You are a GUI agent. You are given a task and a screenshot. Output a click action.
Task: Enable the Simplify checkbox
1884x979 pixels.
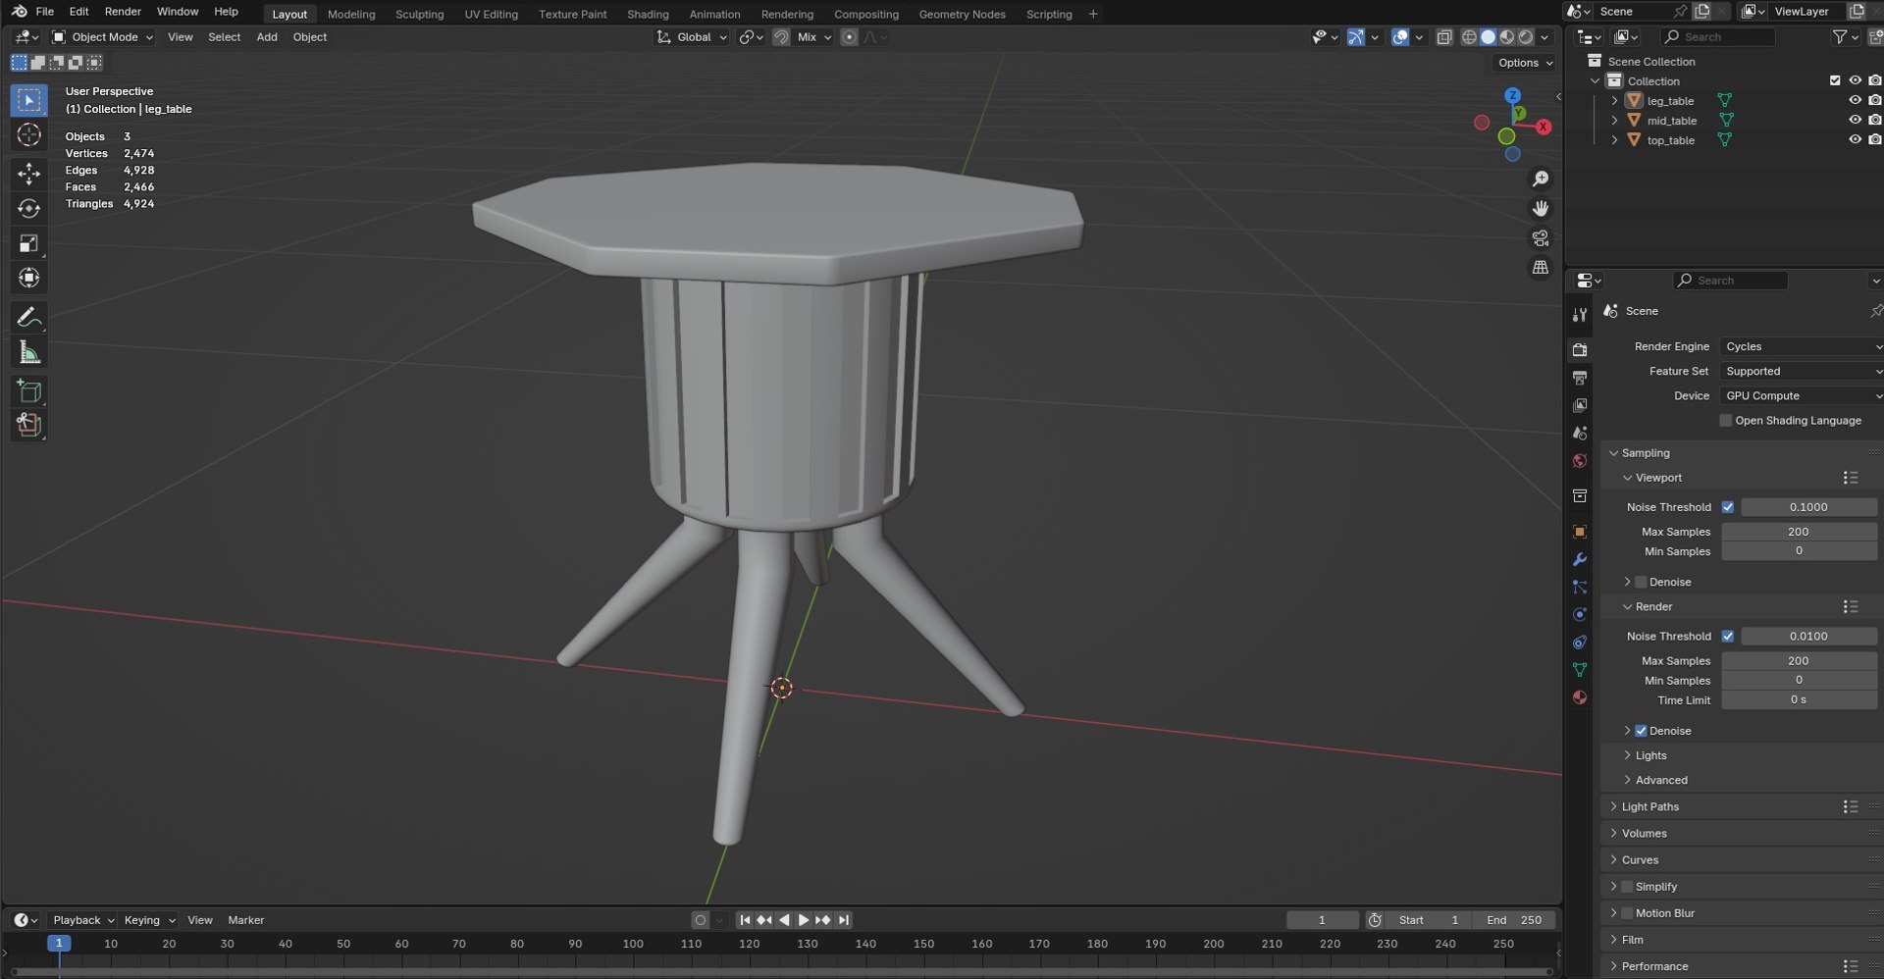tap(1627, 887)
